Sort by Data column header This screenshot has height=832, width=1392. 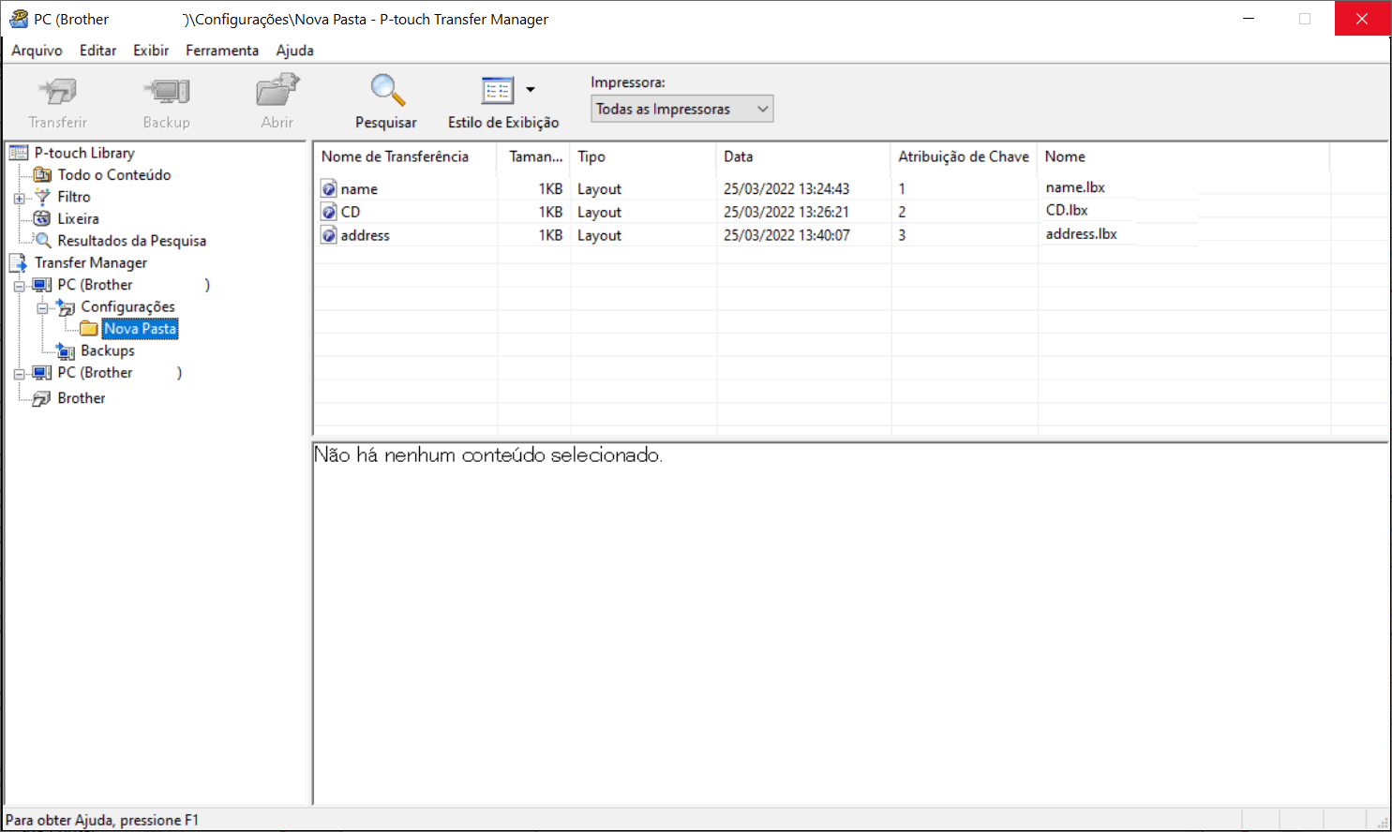803,156
